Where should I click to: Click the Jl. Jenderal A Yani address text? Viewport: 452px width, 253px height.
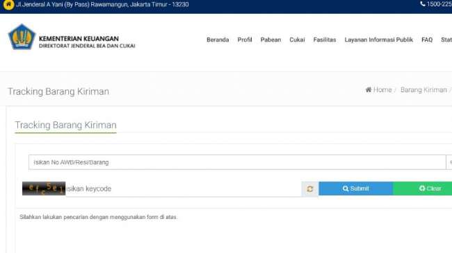(103, 4)
